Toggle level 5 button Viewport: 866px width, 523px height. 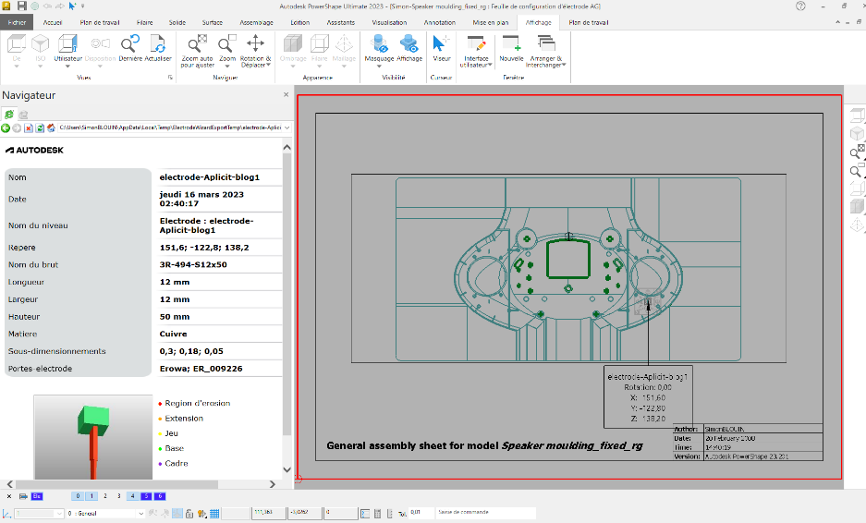(x=146, y=496)
